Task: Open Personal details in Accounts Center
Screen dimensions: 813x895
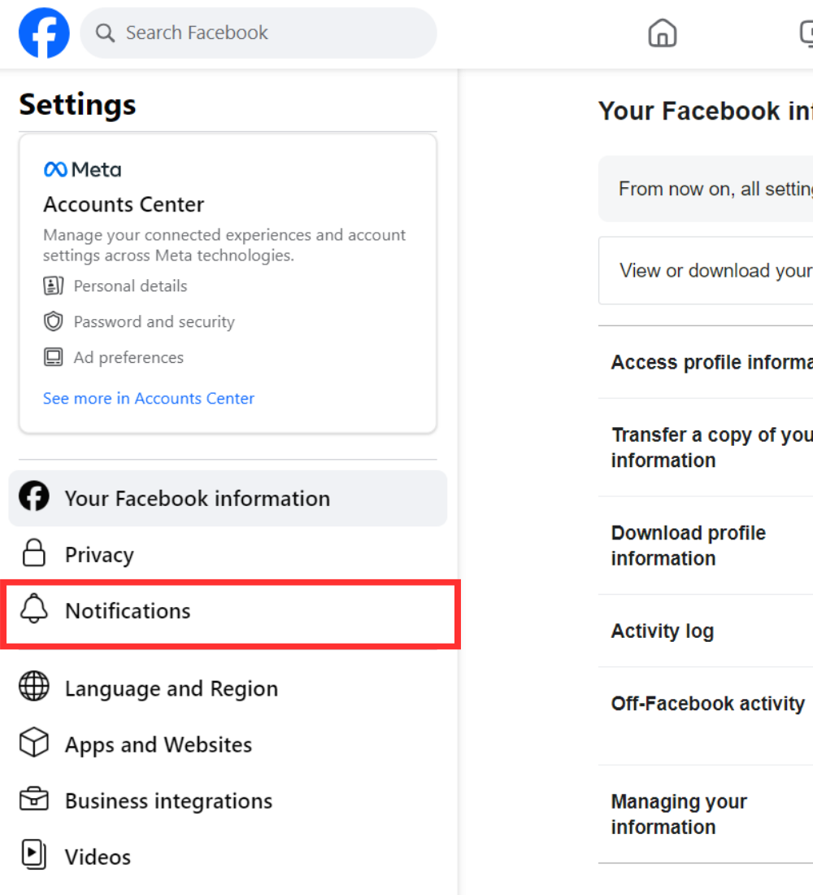Action: (x=130, y=286)
